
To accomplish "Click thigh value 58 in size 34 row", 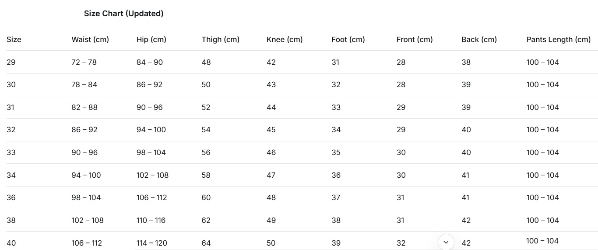I will point(206,175).
